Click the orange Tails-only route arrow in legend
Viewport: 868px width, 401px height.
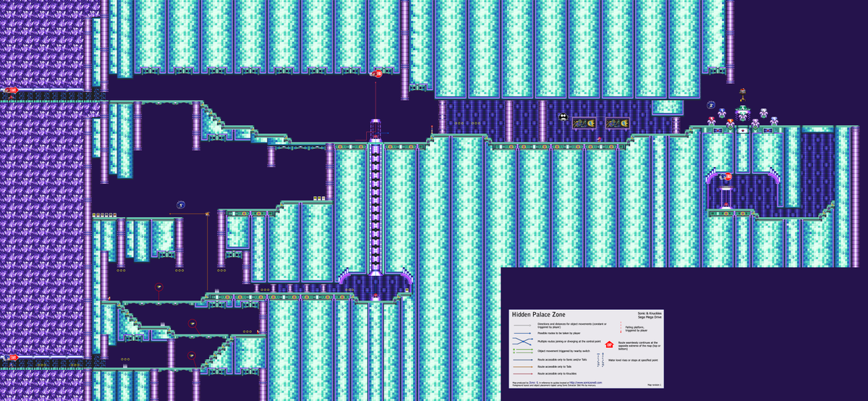(523, 367)
